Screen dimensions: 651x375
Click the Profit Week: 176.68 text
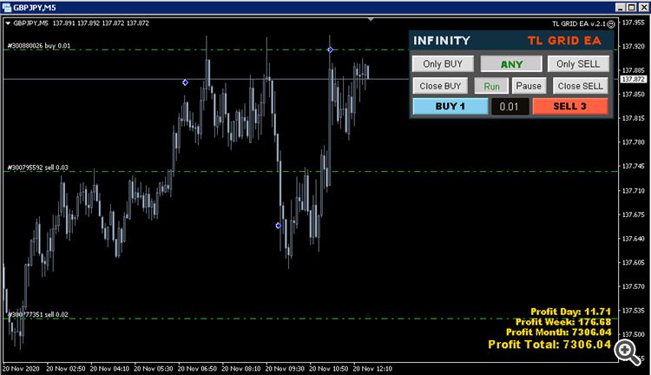click(x=563, y=322)
